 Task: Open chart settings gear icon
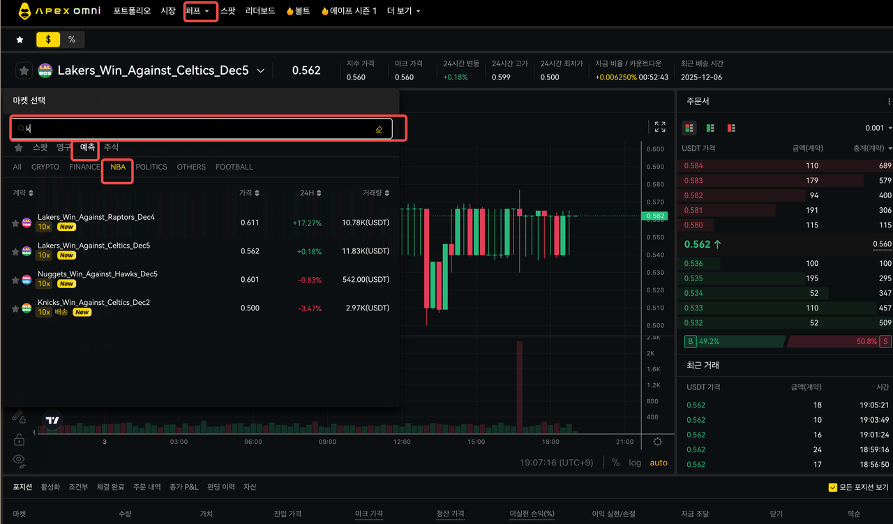pos(657,442)
